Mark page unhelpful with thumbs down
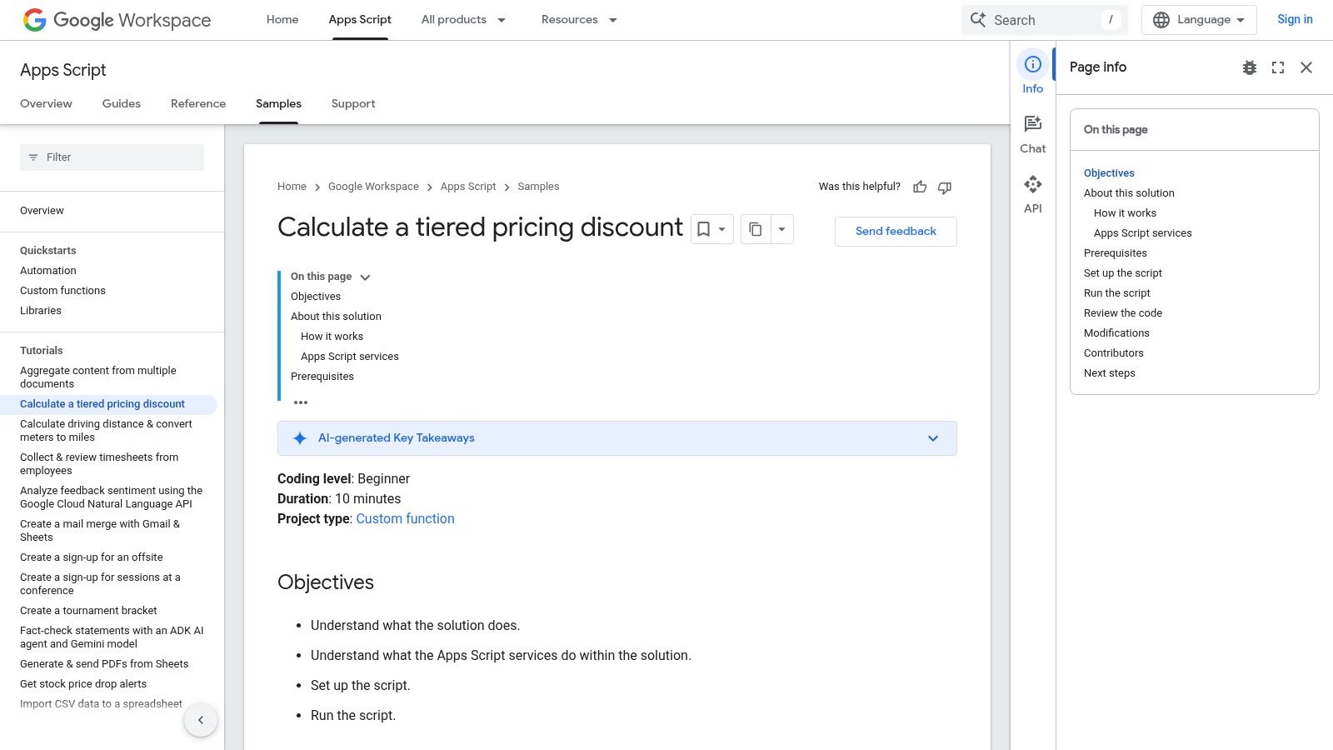This screenshot has width=1333, height=750. (945, 187)
